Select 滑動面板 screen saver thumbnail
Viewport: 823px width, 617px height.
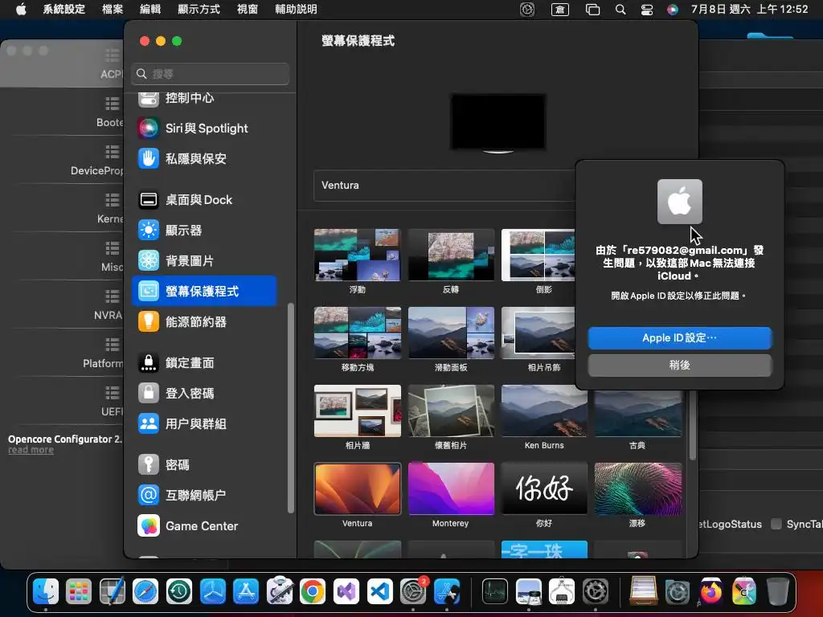451,333
